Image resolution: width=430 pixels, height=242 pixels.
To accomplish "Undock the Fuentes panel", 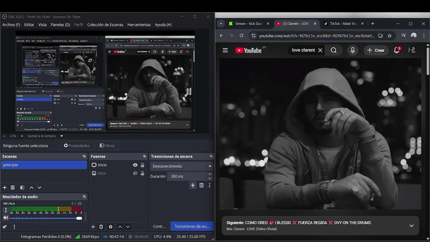I will [x=144, y=157].
